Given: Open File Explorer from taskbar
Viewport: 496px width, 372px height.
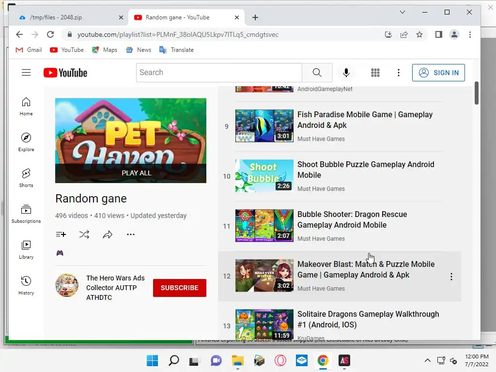Looking at the screenshot, I should 237,360.
